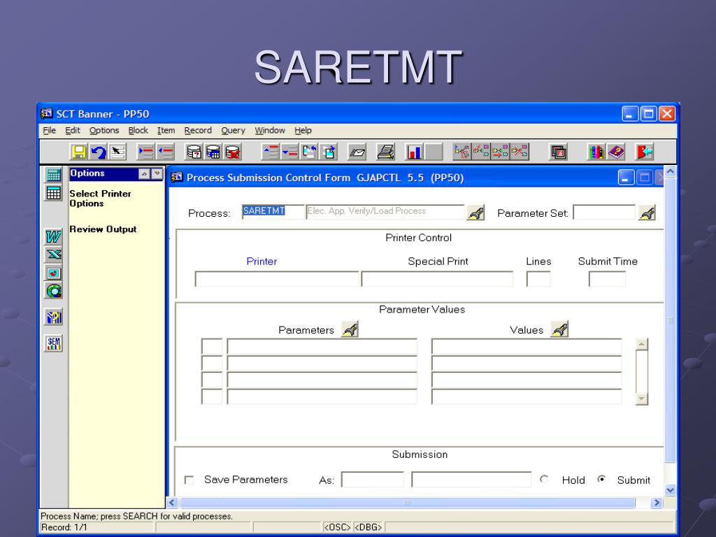The image size is (716, 537).
Task: Click the form's horizontal scrollbar left arrow
Action: click(172, 503)
